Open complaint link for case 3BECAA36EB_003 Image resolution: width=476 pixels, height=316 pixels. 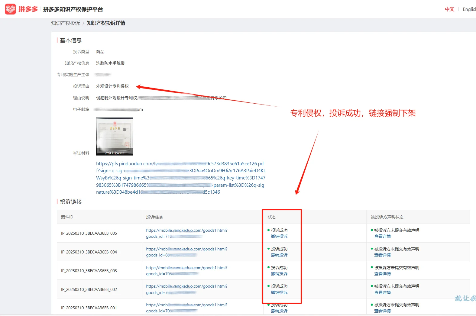coord(187,271)
